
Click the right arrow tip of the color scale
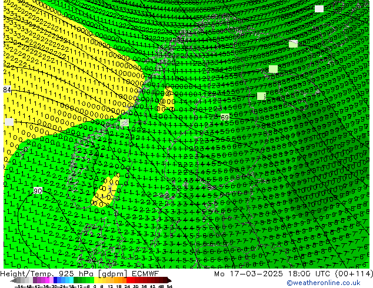pos(169,280)
